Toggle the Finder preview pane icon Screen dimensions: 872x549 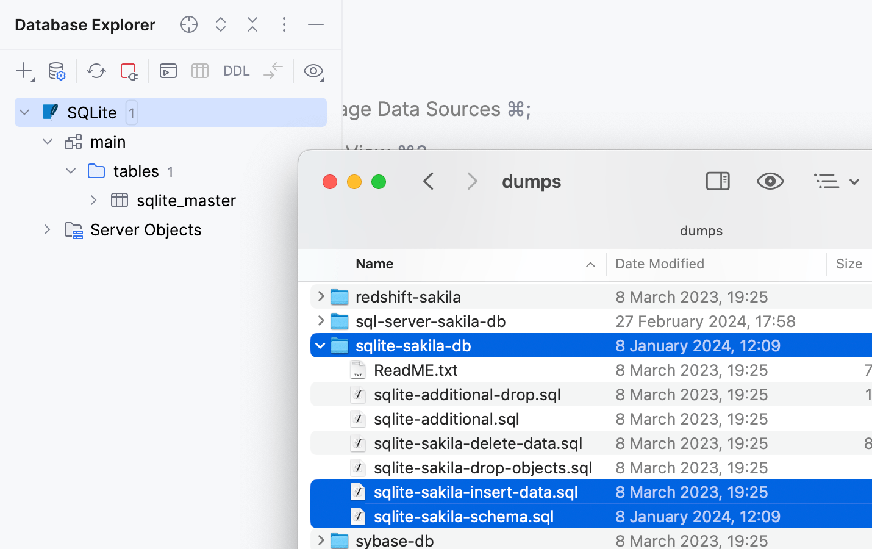point(718,181)
